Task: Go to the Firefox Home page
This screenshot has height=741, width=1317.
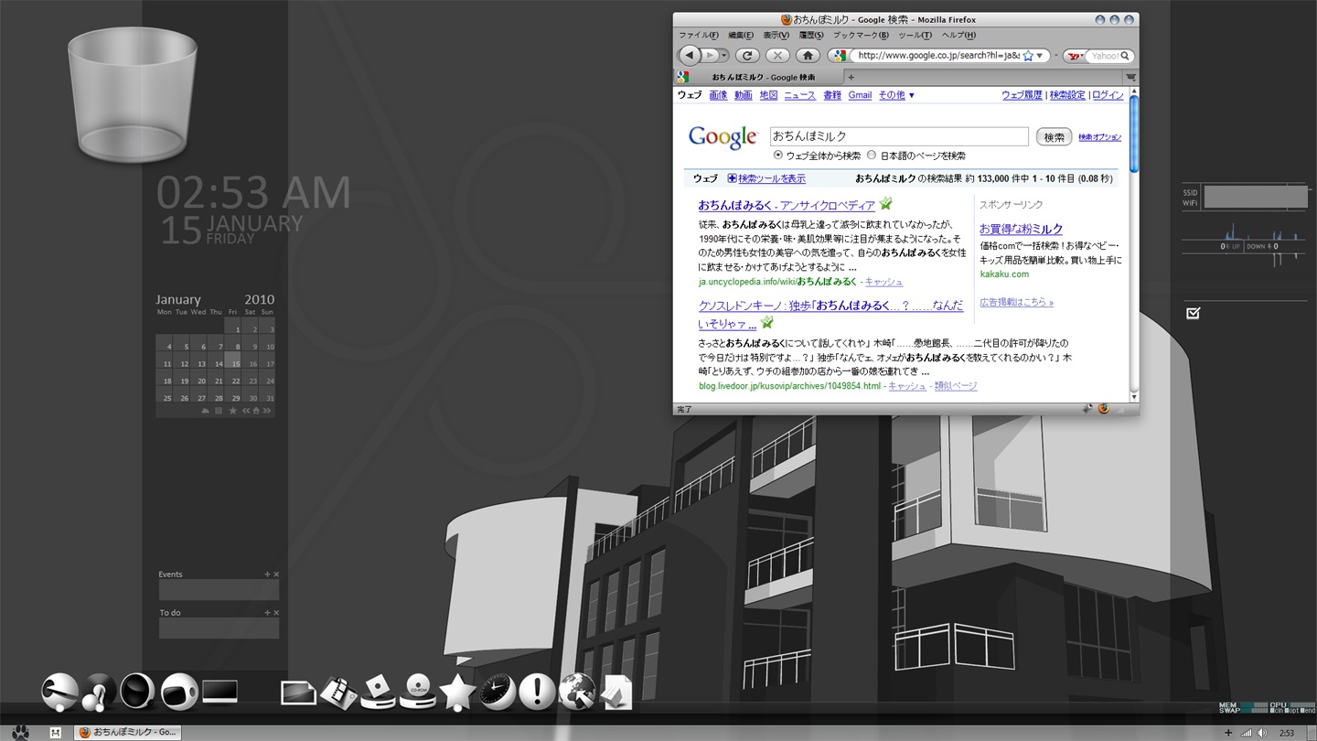Action: pos(808,56)
